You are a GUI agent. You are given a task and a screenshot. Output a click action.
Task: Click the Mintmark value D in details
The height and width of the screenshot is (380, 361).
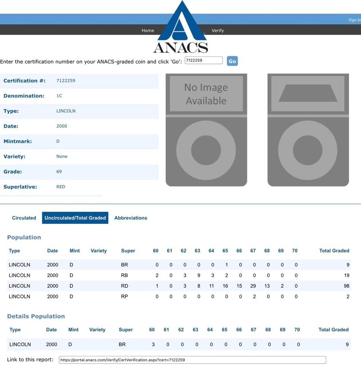point(58,141)
